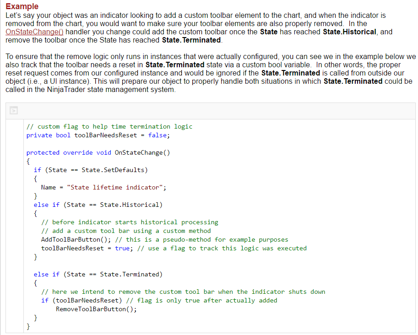Click comment "flag is only true after actually added"

click(201, 300)
